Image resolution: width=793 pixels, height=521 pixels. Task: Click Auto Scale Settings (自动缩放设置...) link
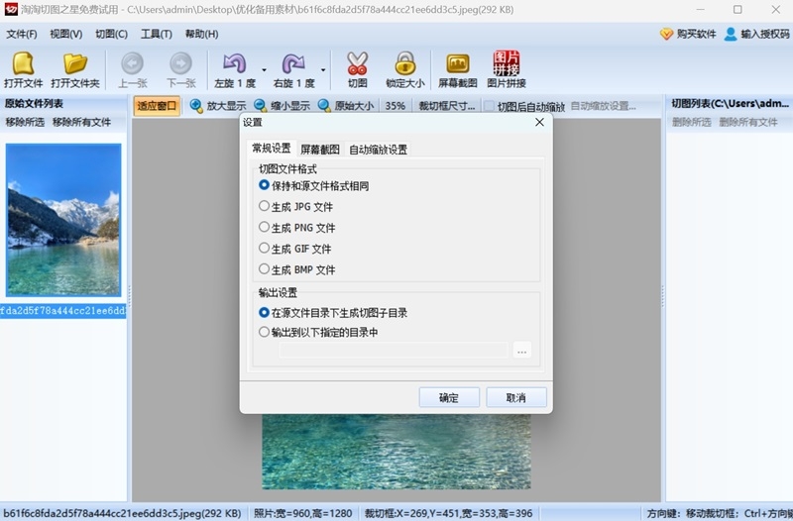pos(604,106)
